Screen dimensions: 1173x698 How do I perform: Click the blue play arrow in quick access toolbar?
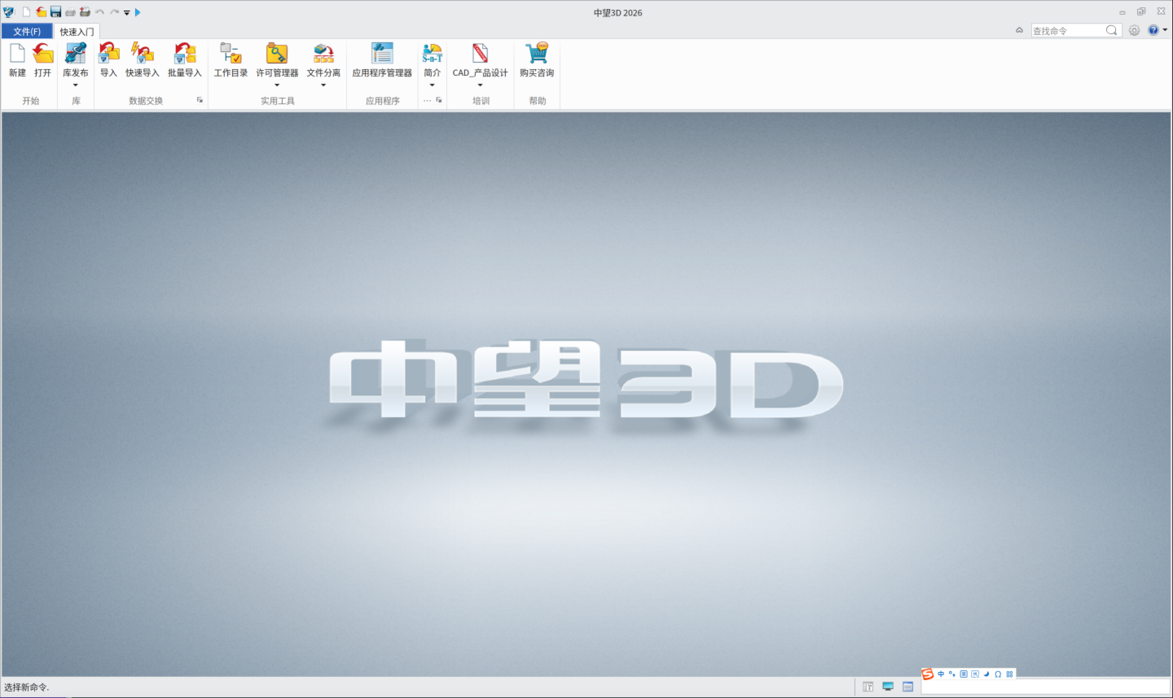click(137, 12)
